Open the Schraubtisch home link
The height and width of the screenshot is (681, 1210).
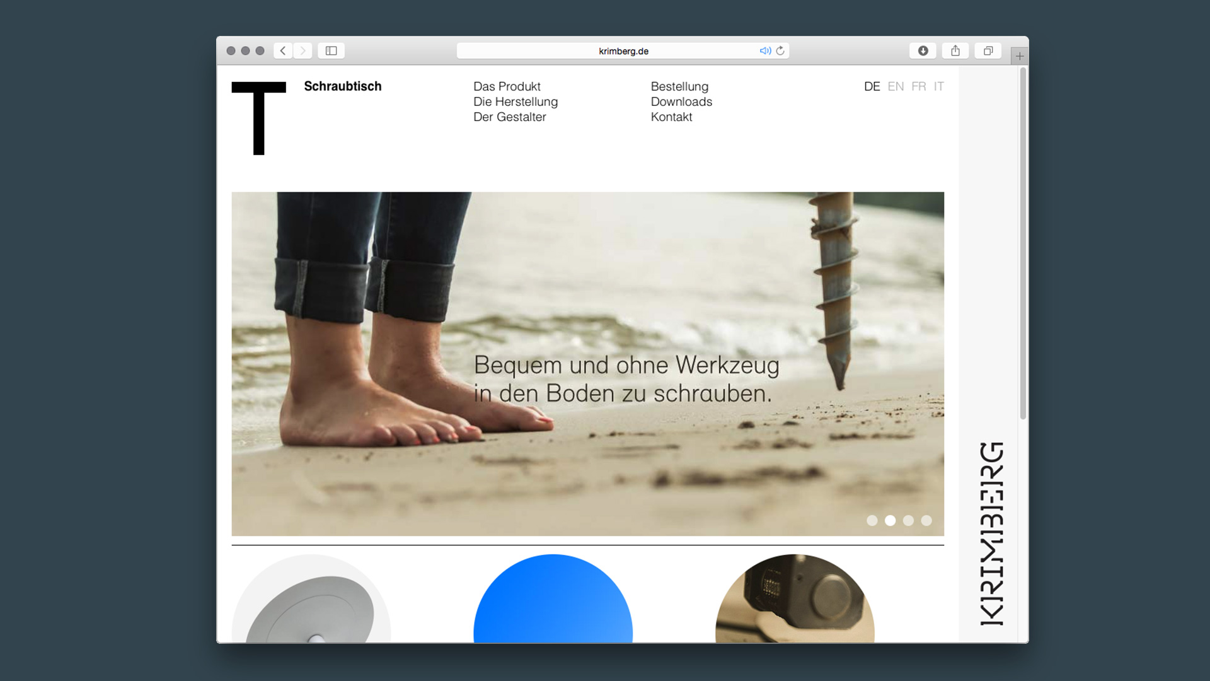(x=343, y=86)
